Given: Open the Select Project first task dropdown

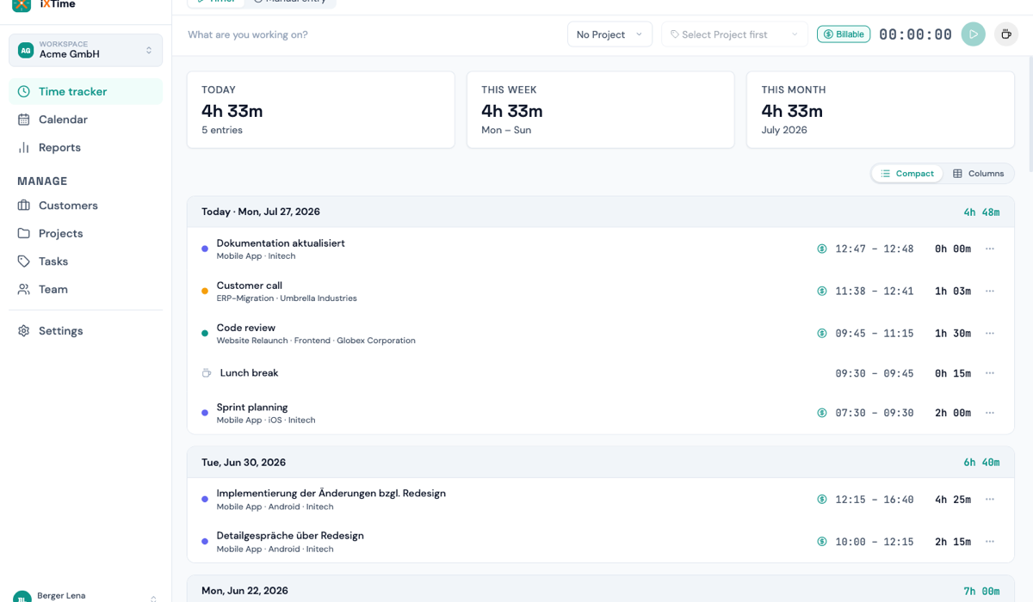Looking at the screenshot, I should click(x=734, y=34).
